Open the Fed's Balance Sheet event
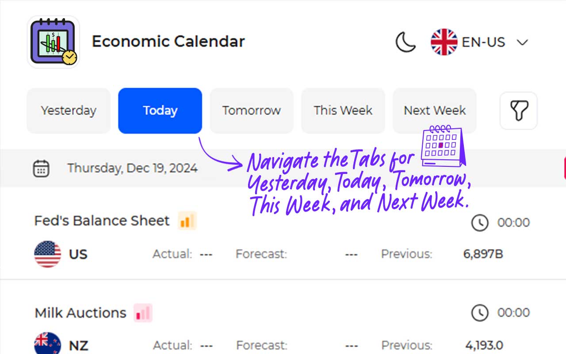This screenshot has height=354, width=566. [102, 220]
